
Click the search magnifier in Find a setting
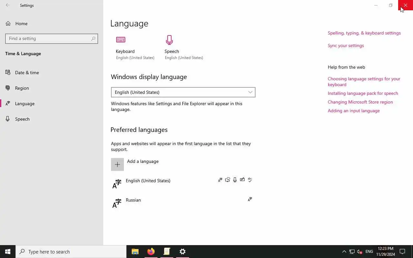coord(93,38)
